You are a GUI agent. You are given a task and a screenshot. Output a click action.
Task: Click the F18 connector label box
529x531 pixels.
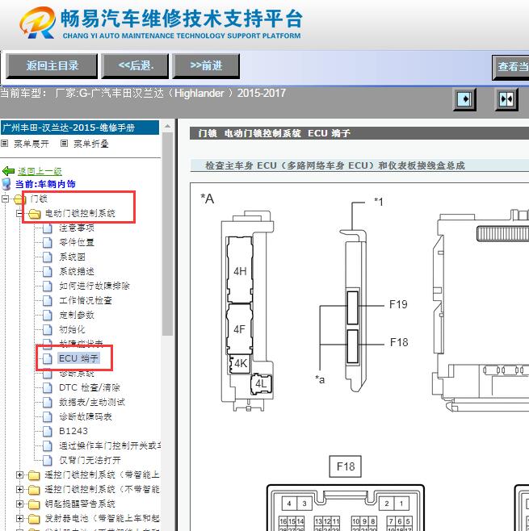pos(346,466)
